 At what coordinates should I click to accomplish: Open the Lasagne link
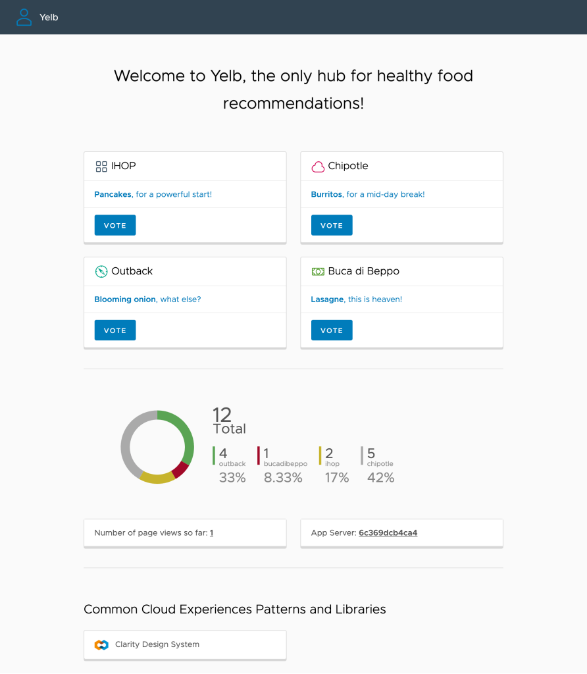pos(327,299)
